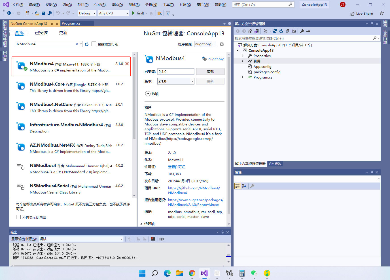Click Preview Selected Items icon in Solution Explorer

(309, 31)
